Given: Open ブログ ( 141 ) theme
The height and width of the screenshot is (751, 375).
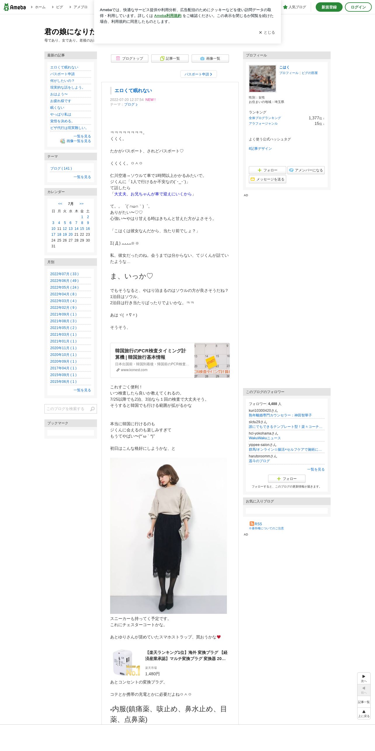Looking at the screenshot, I should [61, 168].
